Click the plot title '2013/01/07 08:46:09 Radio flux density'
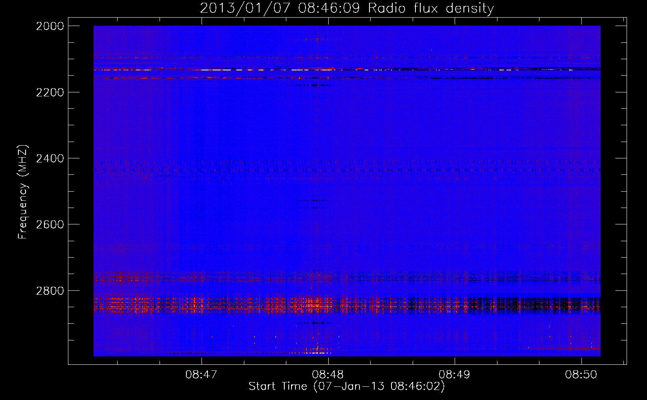647x400 pixels. click(x=347, y=8)
